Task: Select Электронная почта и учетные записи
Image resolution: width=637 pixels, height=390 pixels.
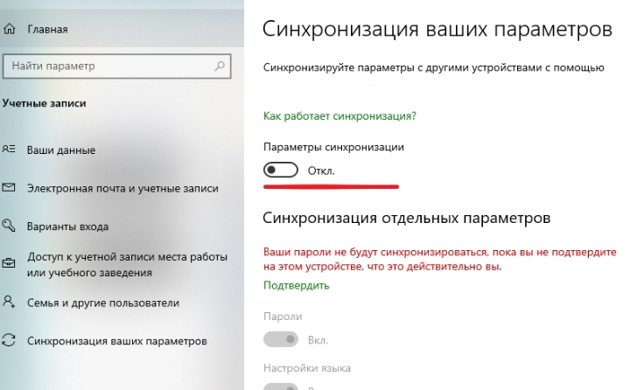Action: pos(122,188)
